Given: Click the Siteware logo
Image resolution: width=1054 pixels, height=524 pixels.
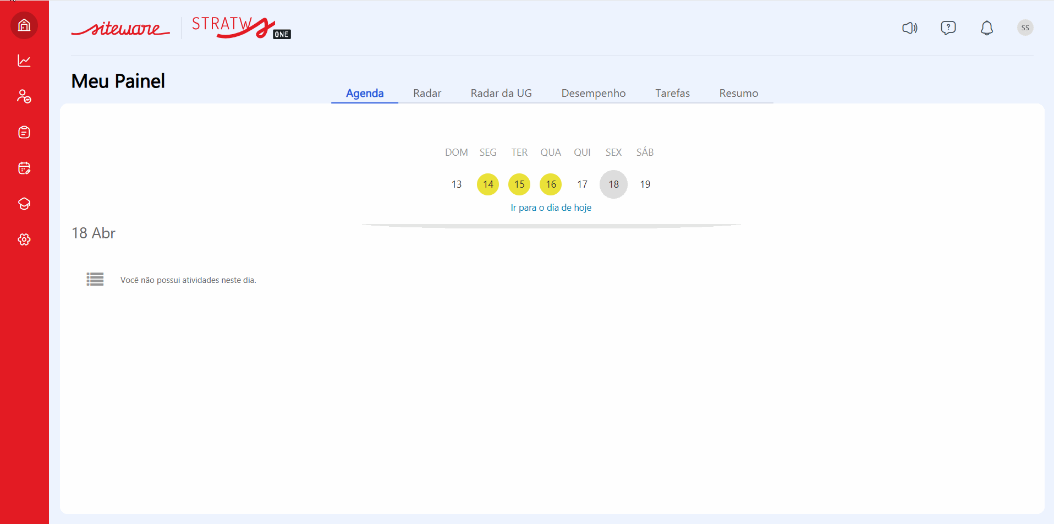Looking at the screenshot, I should [x=120, y=28].
